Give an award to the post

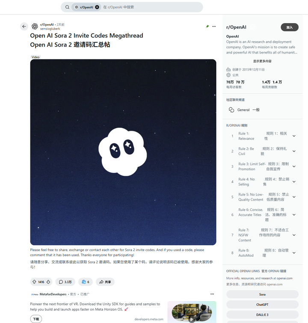click(x=85, y=282)
